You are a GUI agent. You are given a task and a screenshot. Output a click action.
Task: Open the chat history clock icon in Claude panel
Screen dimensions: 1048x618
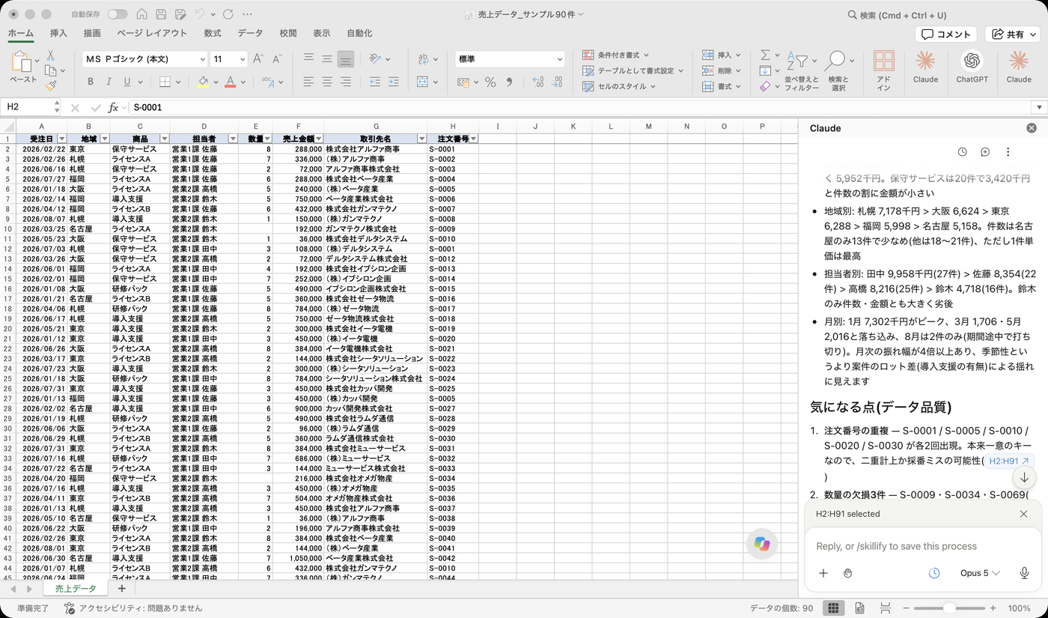(963, 152)
